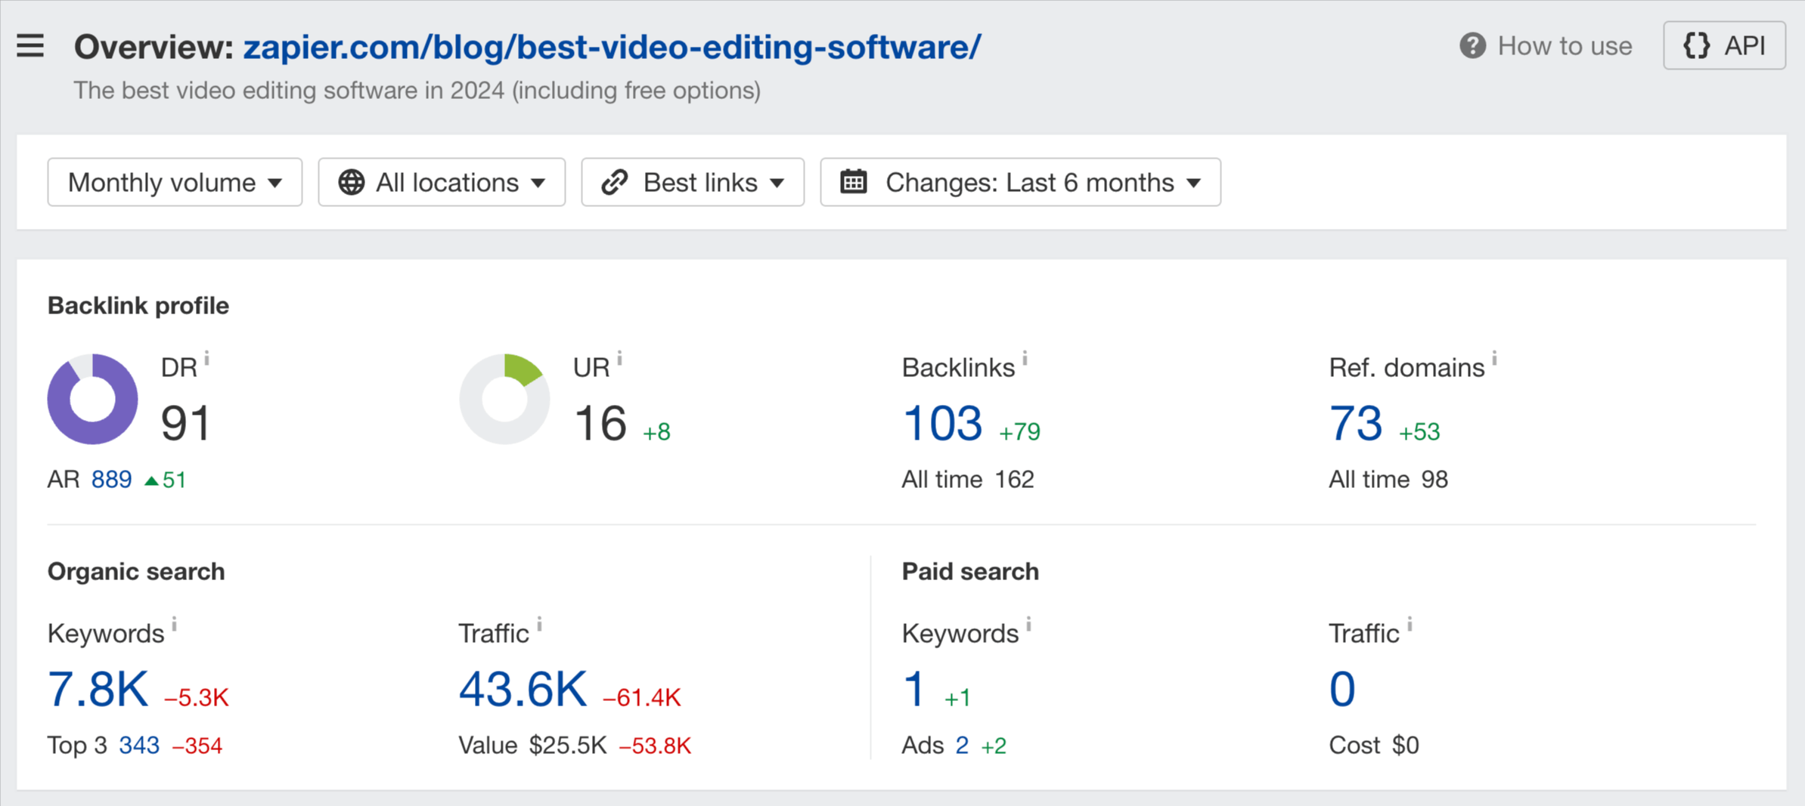Click info icon beside Organic search Traffic
Viewport: 1805px width, 806px height.
[539, 624]
